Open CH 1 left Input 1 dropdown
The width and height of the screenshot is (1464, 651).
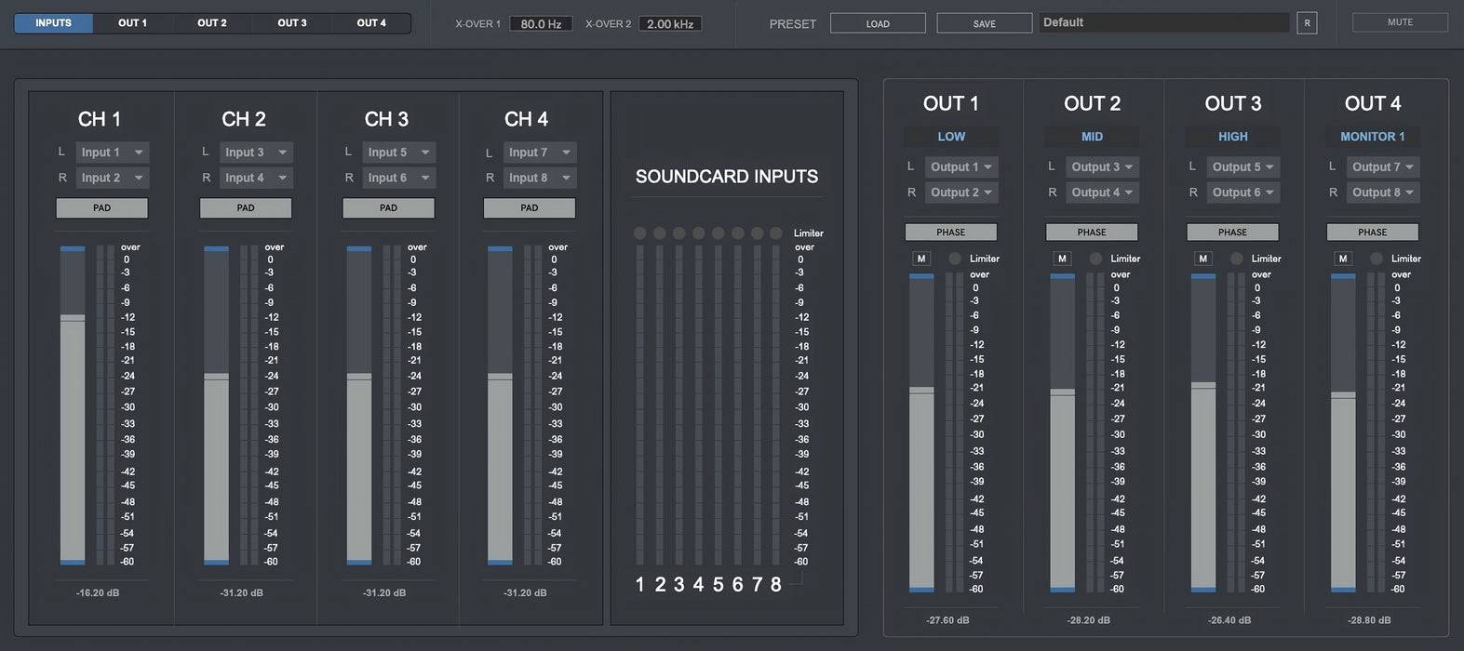click(112, 153)
